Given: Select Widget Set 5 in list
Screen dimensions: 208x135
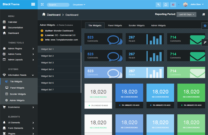Looking at the screenshot, I should 59,76.
